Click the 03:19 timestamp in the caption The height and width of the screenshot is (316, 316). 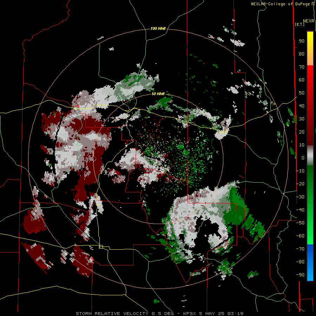235,314
